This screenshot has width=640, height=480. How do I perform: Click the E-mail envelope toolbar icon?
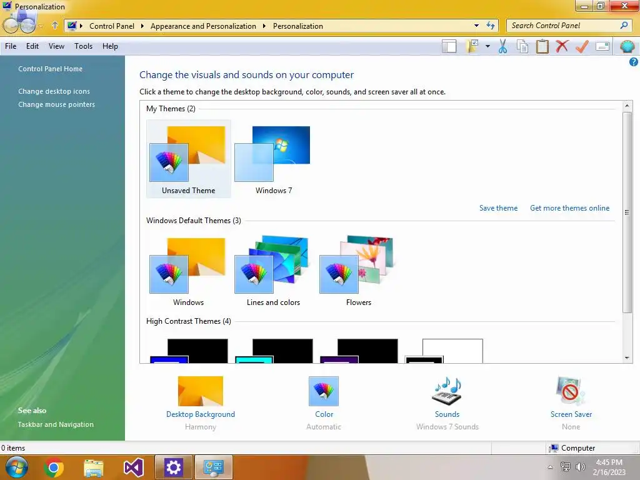[x=602, y=46]
